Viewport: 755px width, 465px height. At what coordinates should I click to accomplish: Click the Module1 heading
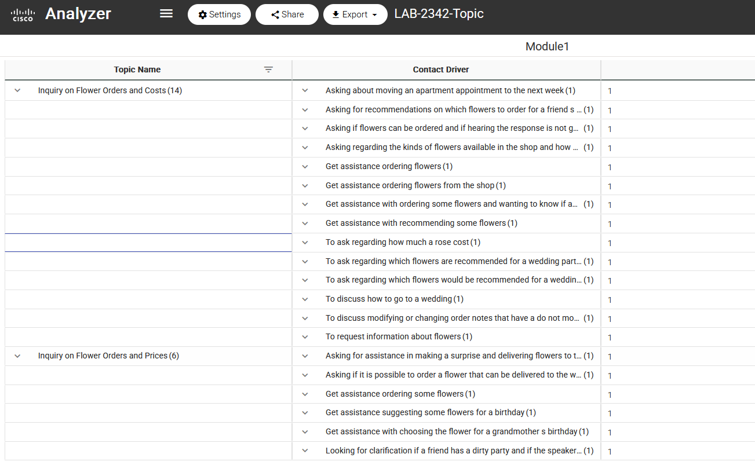(547, 46)
